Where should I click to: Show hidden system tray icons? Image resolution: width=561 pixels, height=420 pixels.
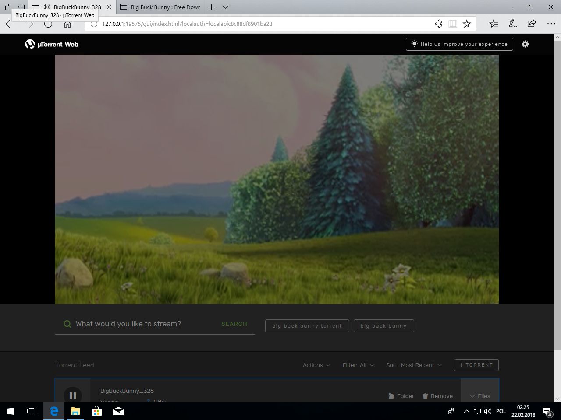pyautogui.click(x=466, y=411)
